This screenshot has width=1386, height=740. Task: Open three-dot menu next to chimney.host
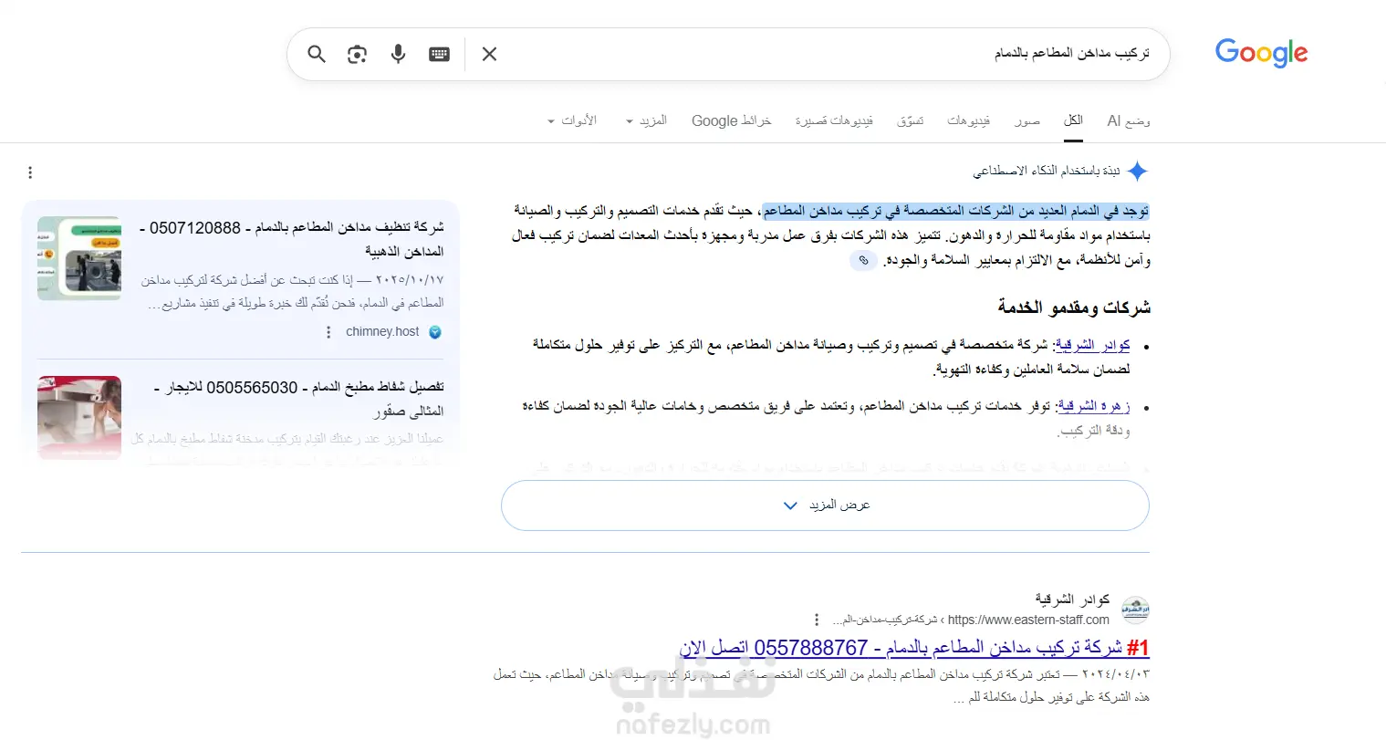pos(328,332)
